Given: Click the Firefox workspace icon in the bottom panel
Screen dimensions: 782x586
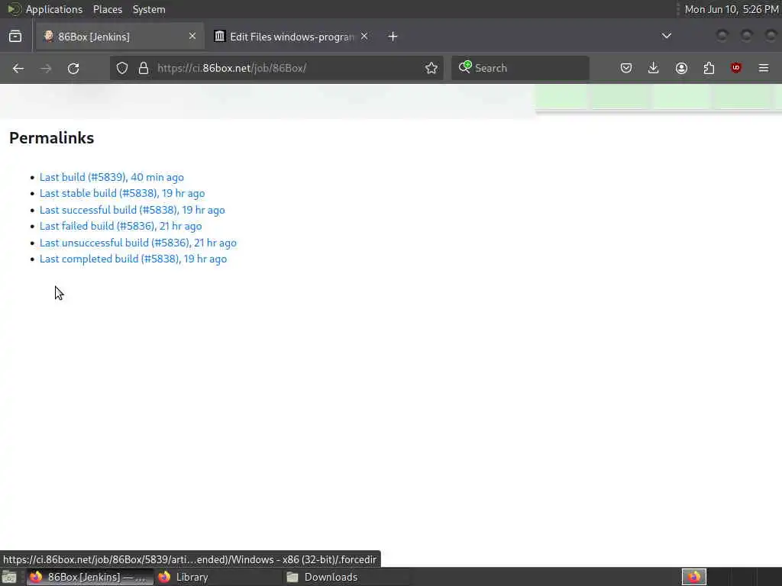Looking at the screenshot, I should click(x=693, y=577).
